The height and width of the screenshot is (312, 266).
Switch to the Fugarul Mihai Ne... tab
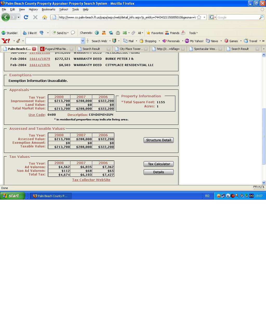[x=57, y=49]
